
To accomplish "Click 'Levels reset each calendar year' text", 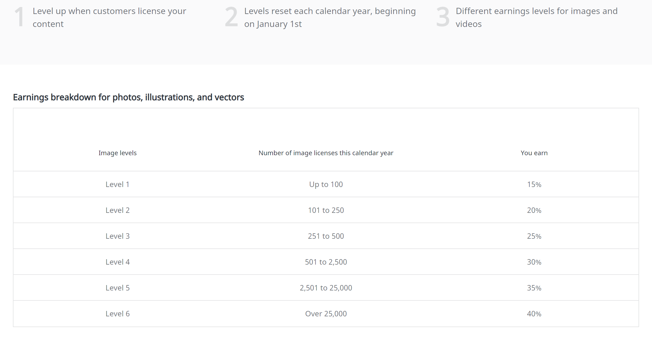I will 330,11.
